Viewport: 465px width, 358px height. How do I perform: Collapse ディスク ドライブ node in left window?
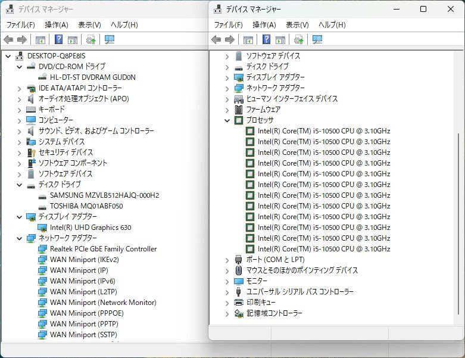[x=19, y=185]
